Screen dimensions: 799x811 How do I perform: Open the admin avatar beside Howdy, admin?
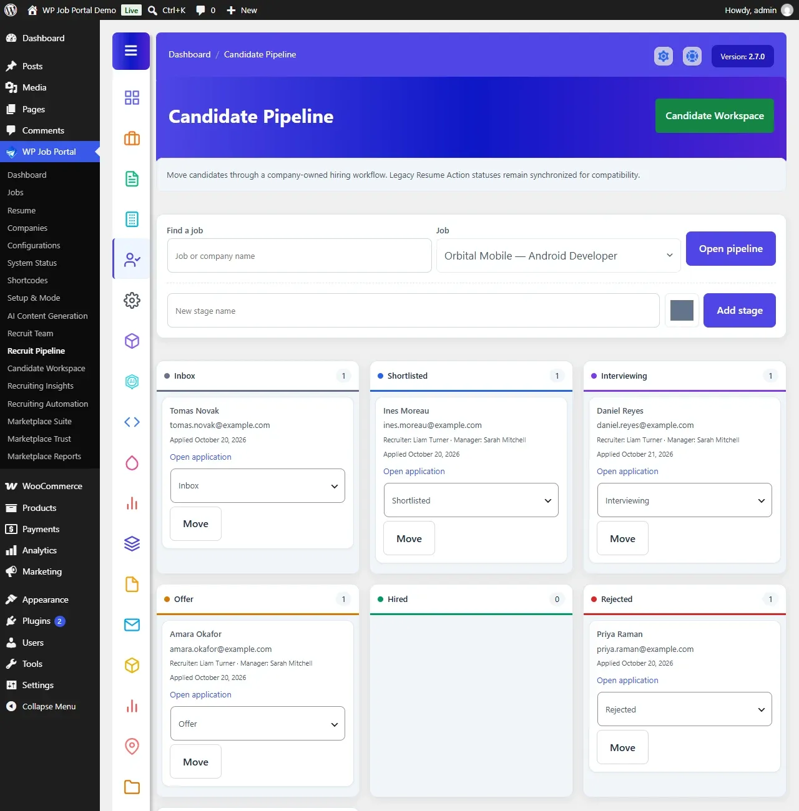point(787,10)
